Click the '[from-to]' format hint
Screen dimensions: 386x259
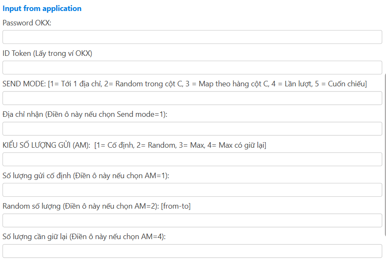[x=175, y=206]
